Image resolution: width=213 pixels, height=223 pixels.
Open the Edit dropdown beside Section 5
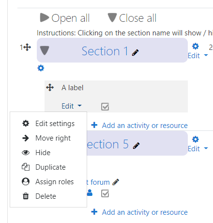click(x=198, y=149)
